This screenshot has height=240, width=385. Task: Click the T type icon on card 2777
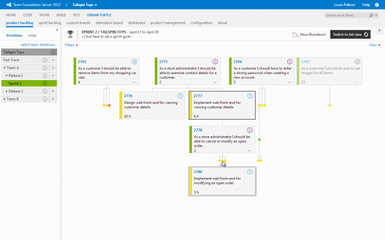point(250,96)
